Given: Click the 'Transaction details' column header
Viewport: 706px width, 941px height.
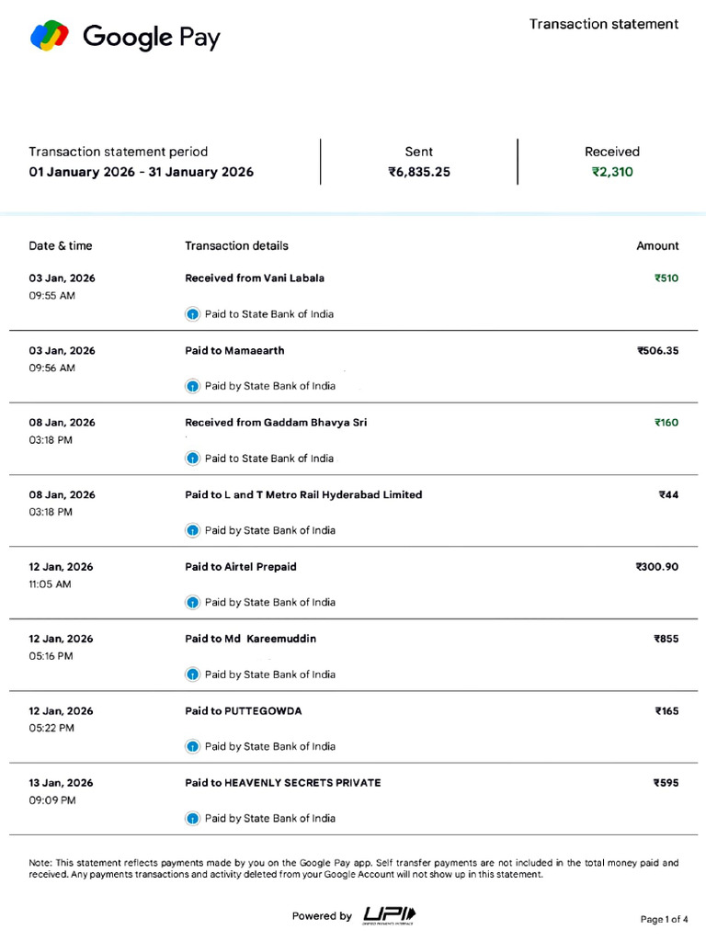Looking at the screenshot, I should click(236, 245).
